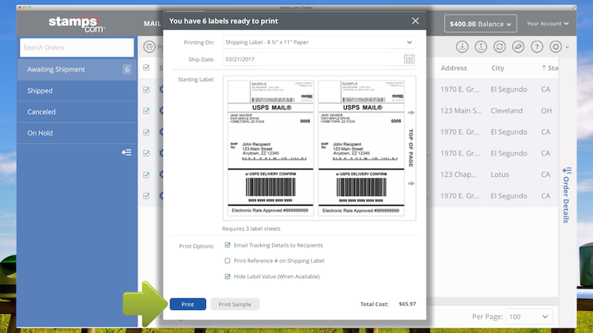
Task: Enable Print Reference # on Shipping Label
Action: (228, 260)
